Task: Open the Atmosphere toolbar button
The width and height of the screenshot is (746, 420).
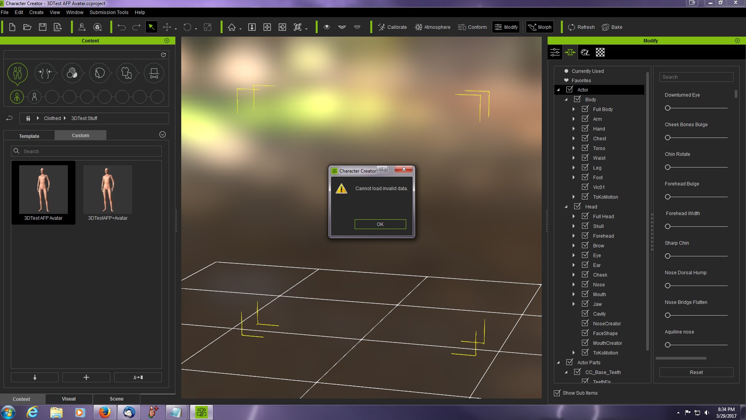Action: click(x=433, y=27)
